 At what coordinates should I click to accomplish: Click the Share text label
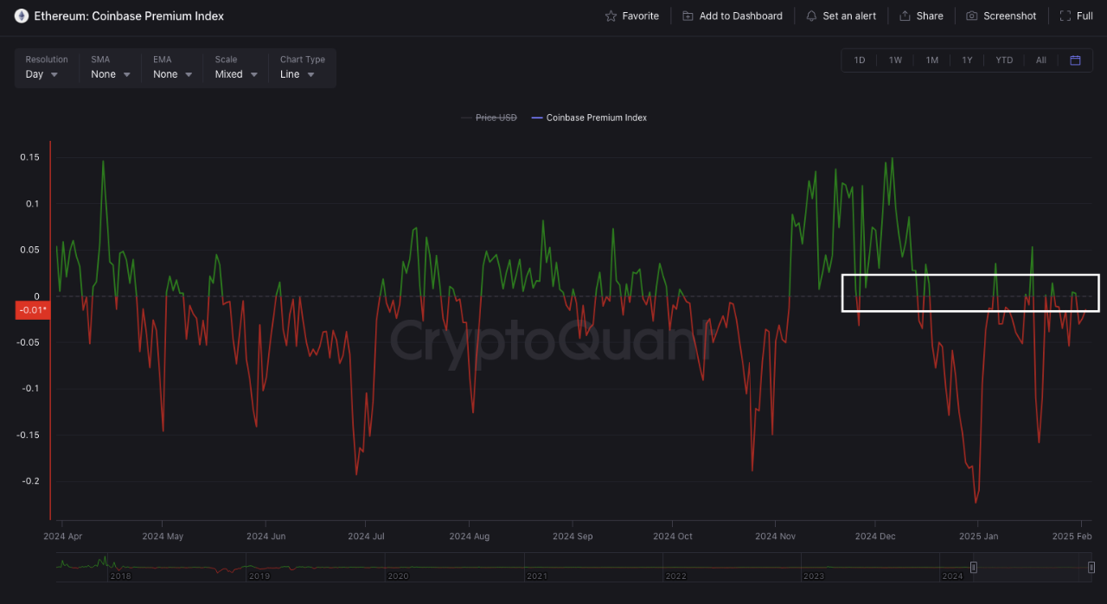click(930, 16)
